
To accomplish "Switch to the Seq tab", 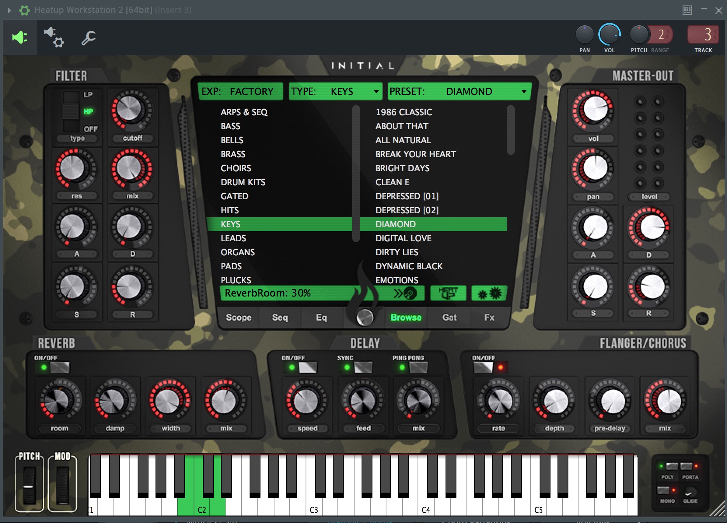I will [x=280, y=317].
